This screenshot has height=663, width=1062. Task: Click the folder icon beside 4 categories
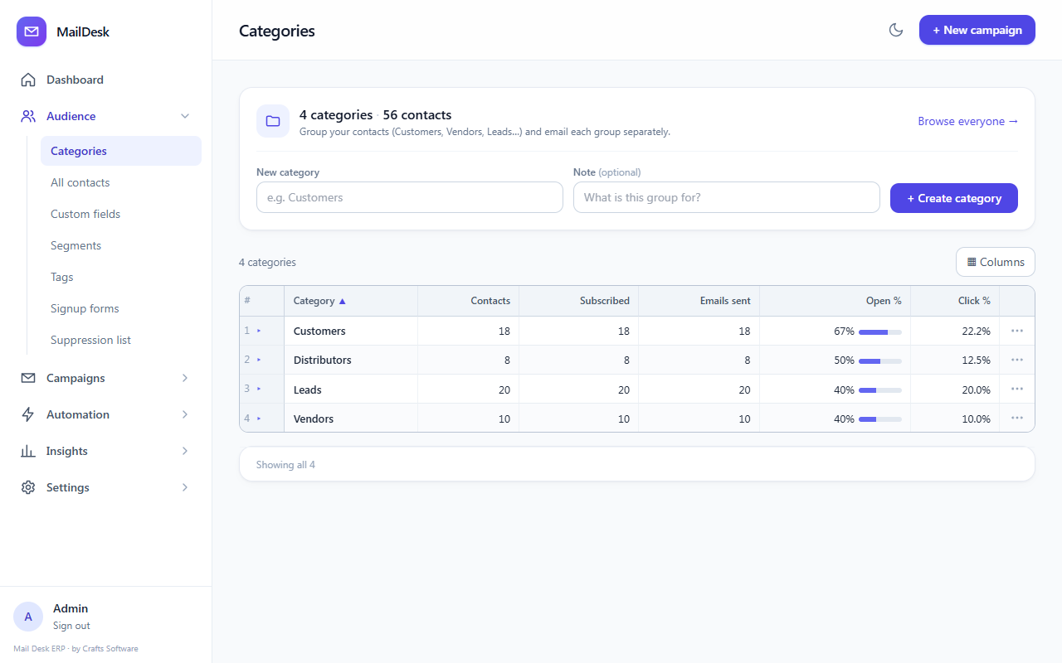click(273, 121)
